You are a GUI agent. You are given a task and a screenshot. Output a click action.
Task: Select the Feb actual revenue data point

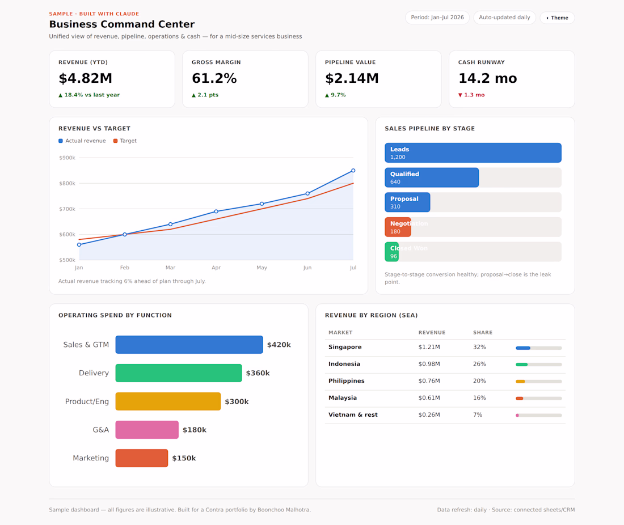125,234
